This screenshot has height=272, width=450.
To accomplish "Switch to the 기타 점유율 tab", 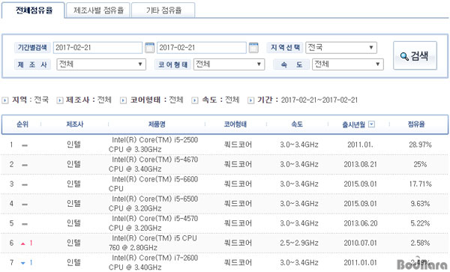I will [x=163, y=10].
